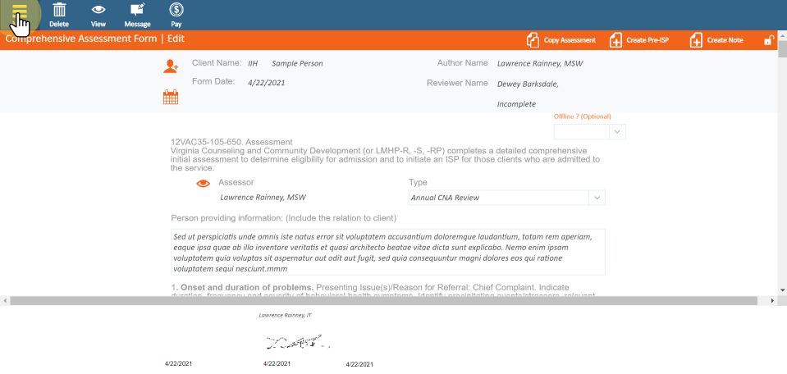The width and height of the screenshot is (787, 374).
Task: Click the person providing information text box
Action: [x=387, y=252]
